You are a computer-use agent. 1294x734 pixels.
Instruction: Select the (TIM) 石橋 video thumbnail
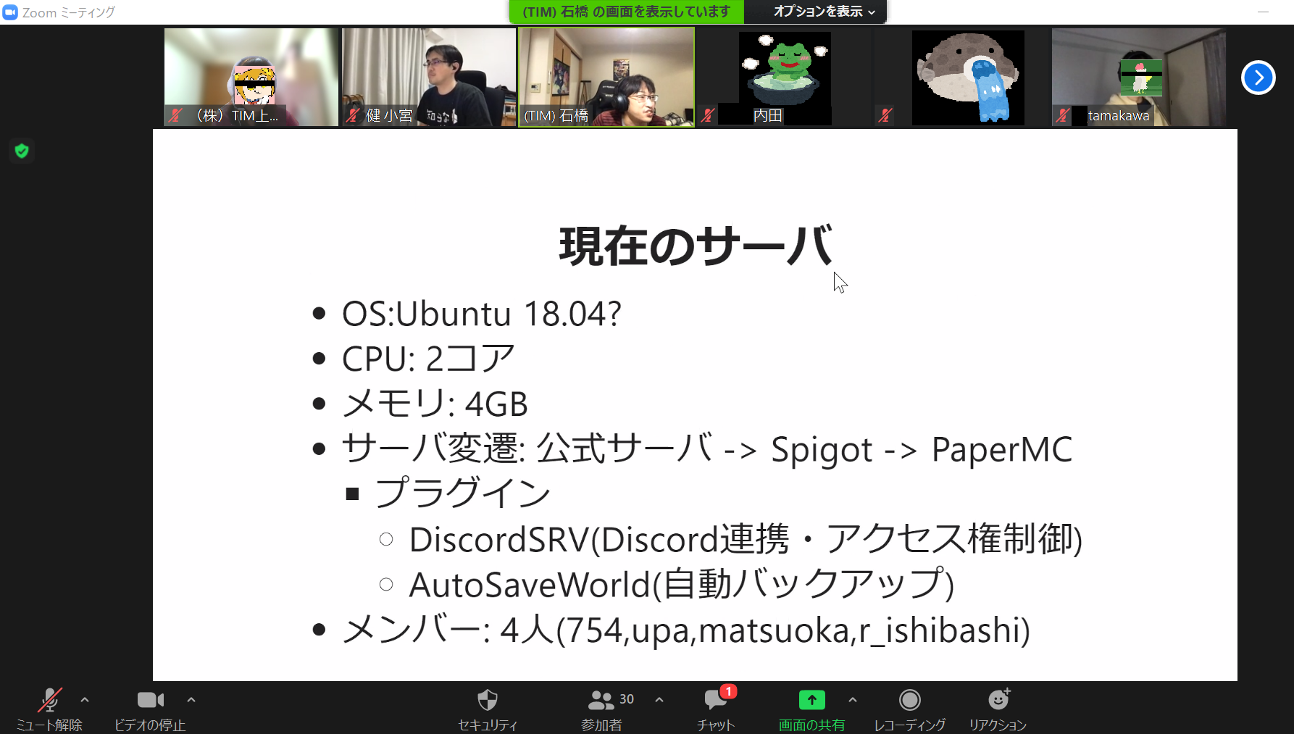[x=606, y=77]
